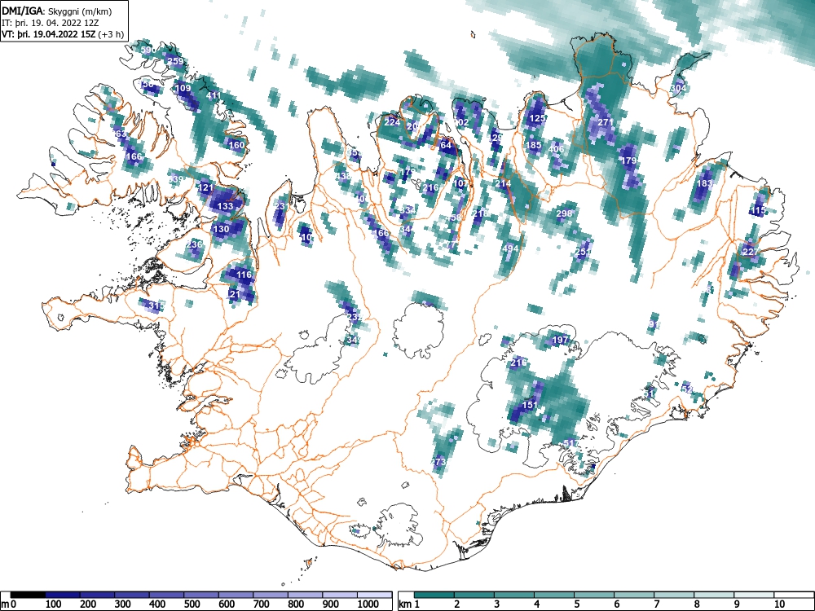Viewport: 815px width, 611px height.
Task: Click the visibility value '109' on the map
Action: [x=183, y=88]
